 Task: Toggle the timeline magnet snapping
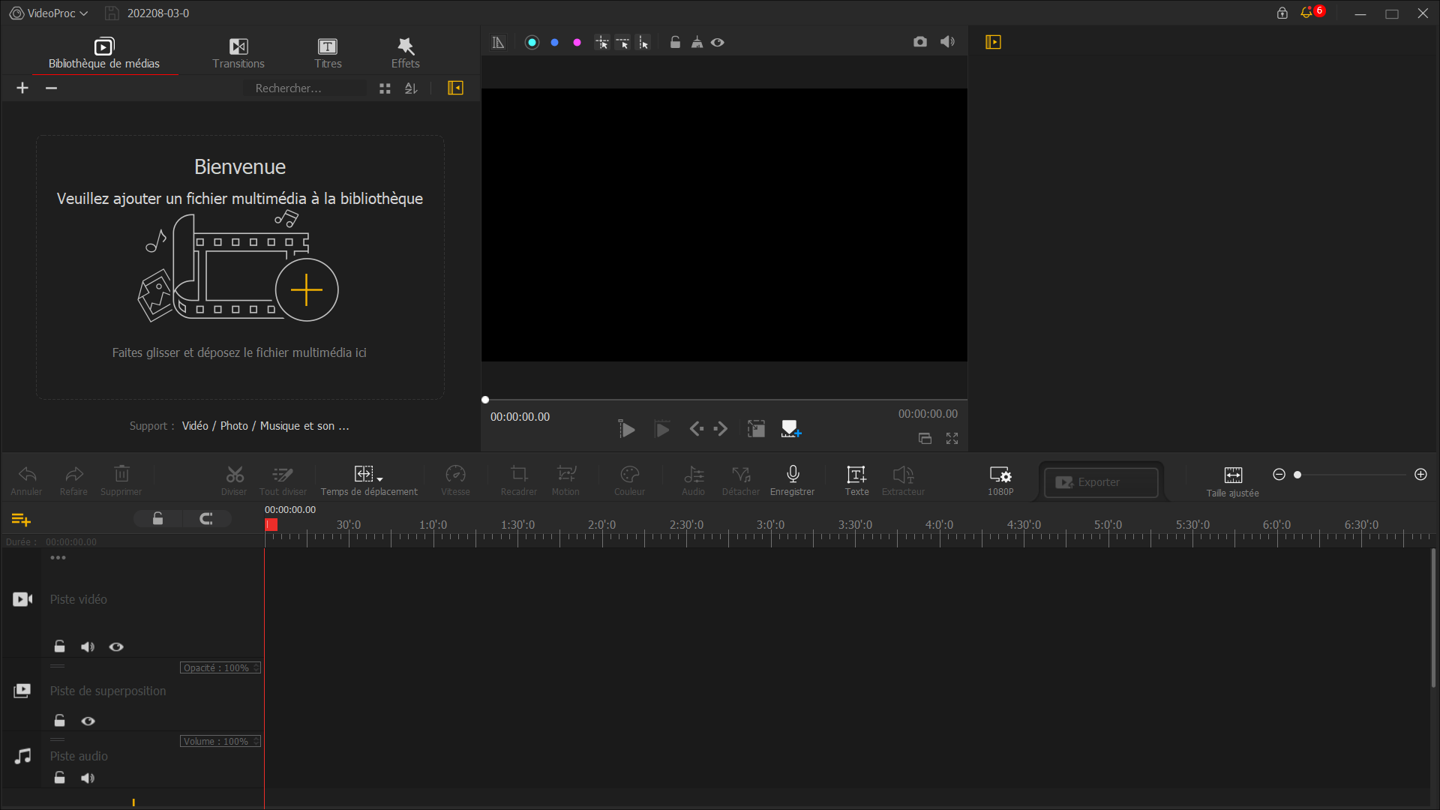tap(206, 519)
